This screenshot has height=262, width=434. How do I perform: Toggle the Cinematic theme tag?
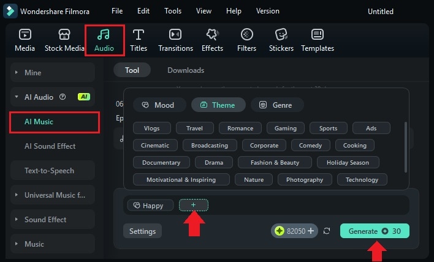[155, 145]
